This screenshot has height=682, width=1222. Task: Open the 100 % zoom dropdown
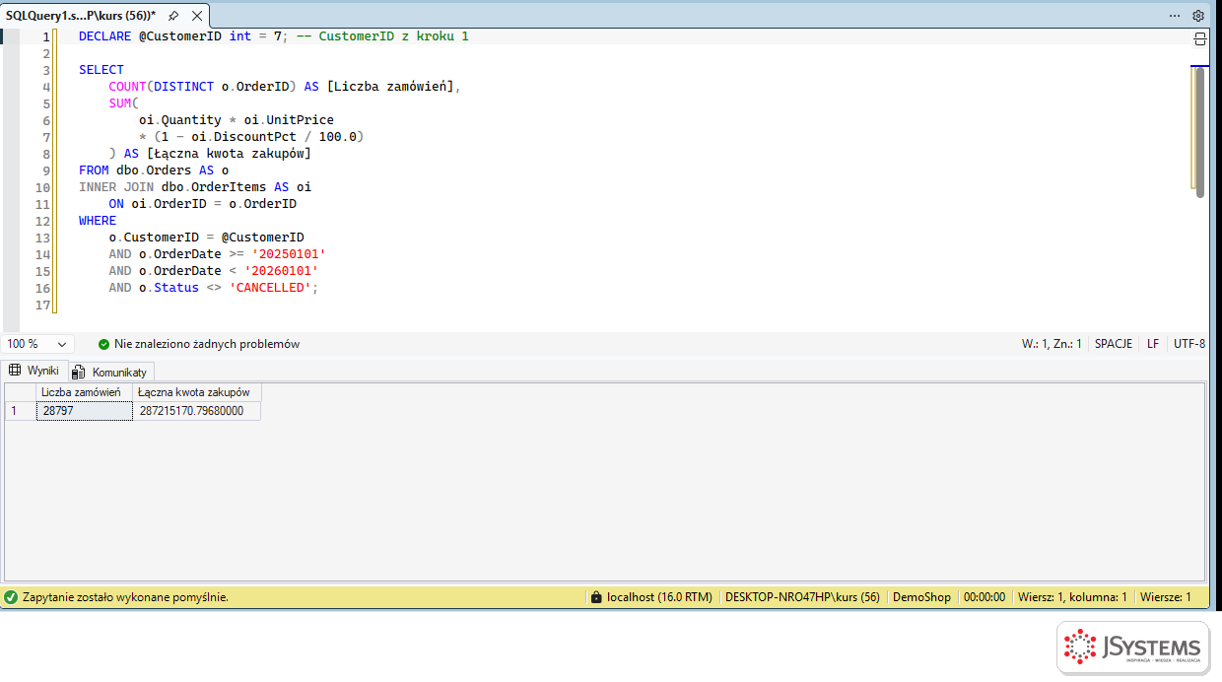(x=37, y=344)
